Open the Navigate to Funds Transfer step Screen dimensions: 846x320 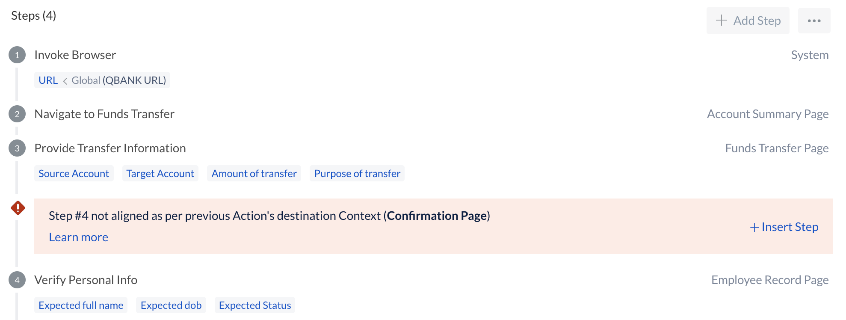tap(104, 114)
